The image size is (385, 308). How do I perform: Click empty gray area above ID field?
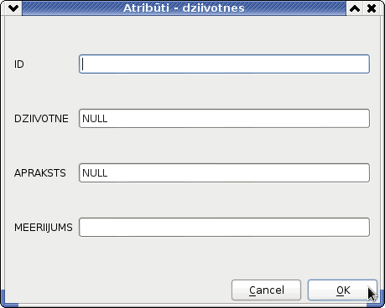(x=192, y=35)
